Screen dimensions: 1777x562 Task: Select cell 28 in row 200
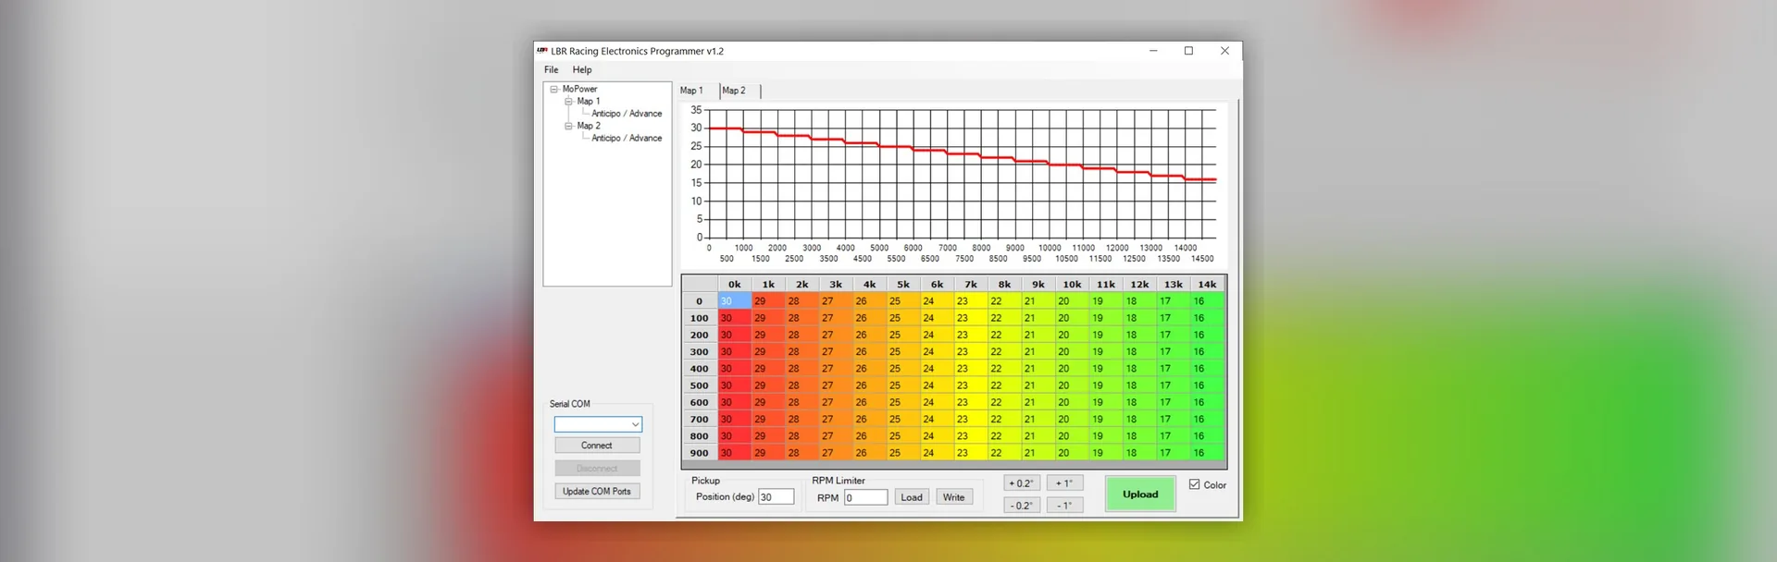(802, 335)
